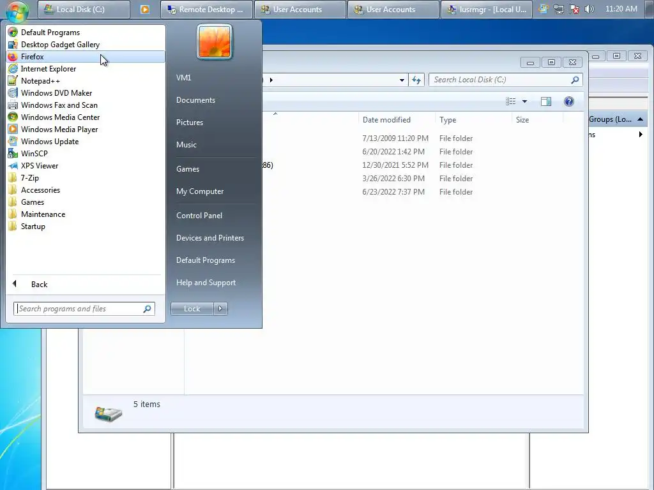Image resolution: width=654 pixels, height=490 pixels.
Task: Expand the Accessories folder
Action: [x=86, y=190]
